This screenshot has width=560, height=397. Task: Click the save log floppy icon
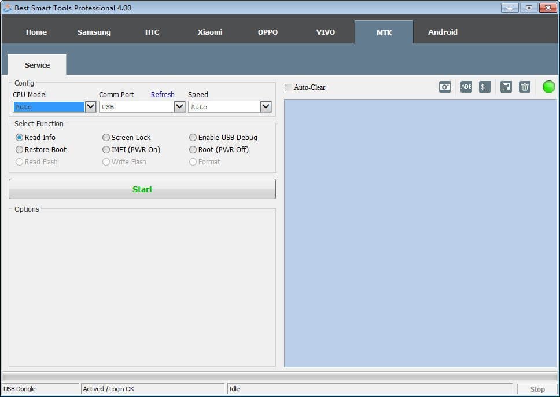[506, 87]
